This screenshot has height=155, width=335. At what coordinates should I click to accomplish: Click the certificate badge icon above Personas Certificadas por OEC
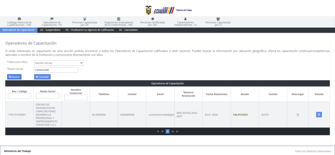(153, 19)
